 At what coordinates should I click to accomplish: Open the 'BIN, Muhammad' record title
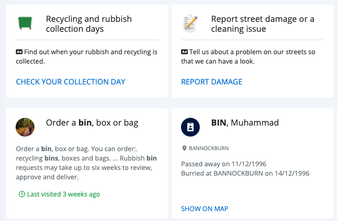click(245, 123)
